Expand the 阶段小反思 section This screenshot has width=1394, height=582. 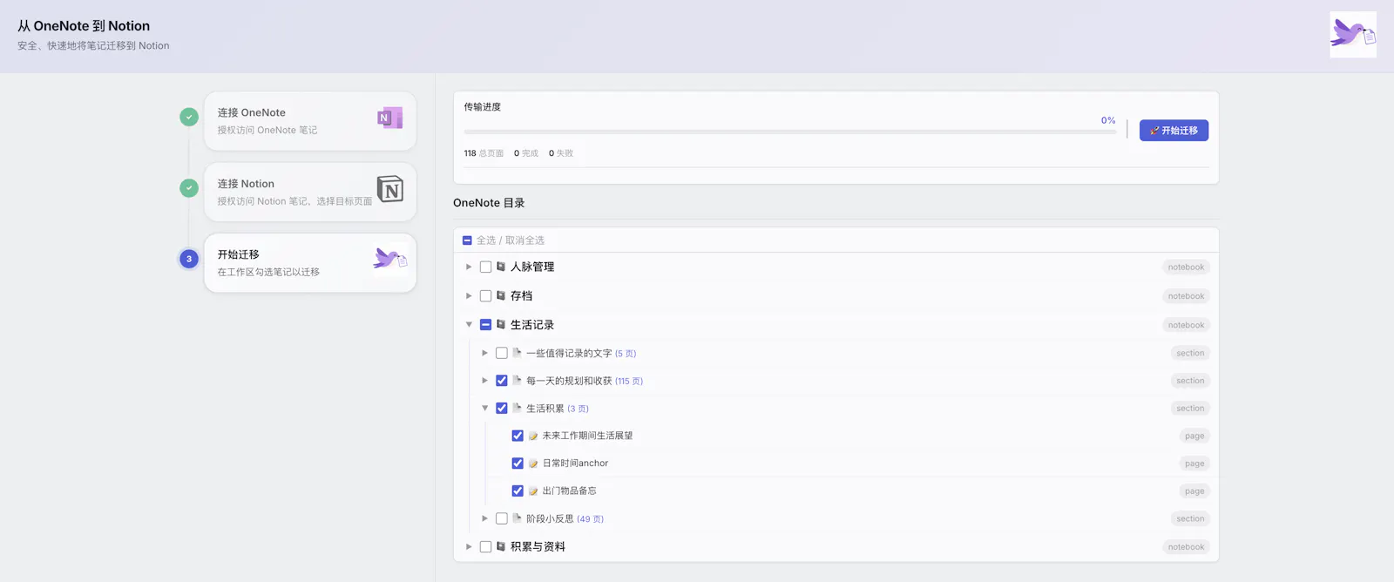point(484,518)
